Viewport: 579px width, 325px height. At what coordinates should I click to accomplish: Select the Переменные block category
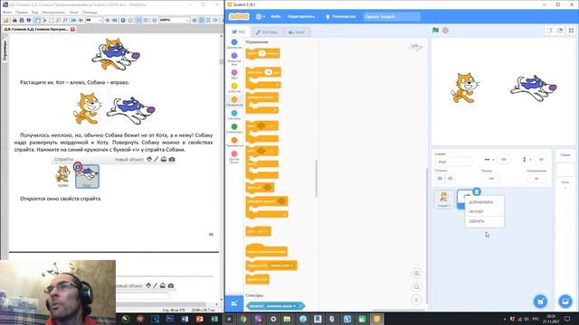(x=234, y=143)
